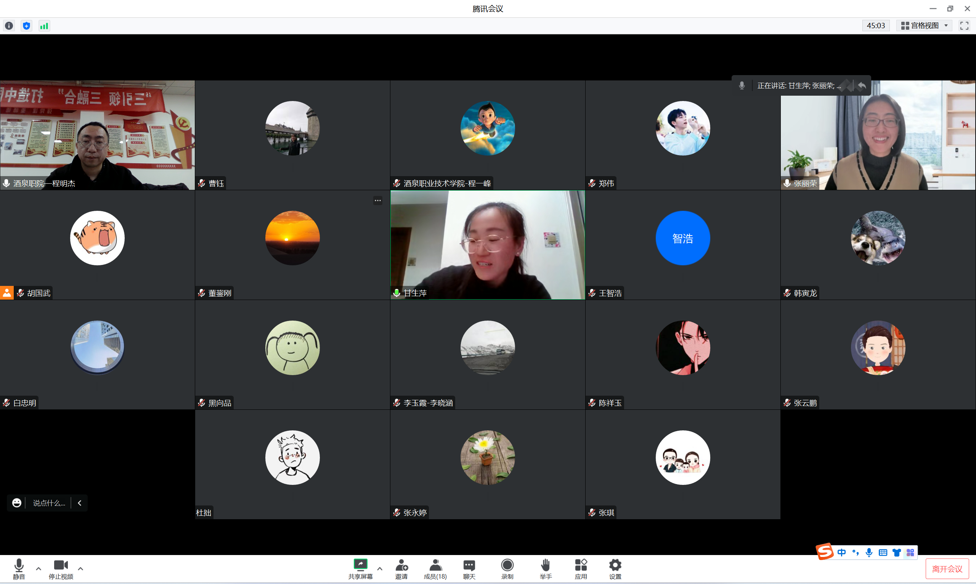The width and height of the screenshot is (976, 584).
Task: Open the members (18) list
Action: pyautogui.click(x=435, y=569)
